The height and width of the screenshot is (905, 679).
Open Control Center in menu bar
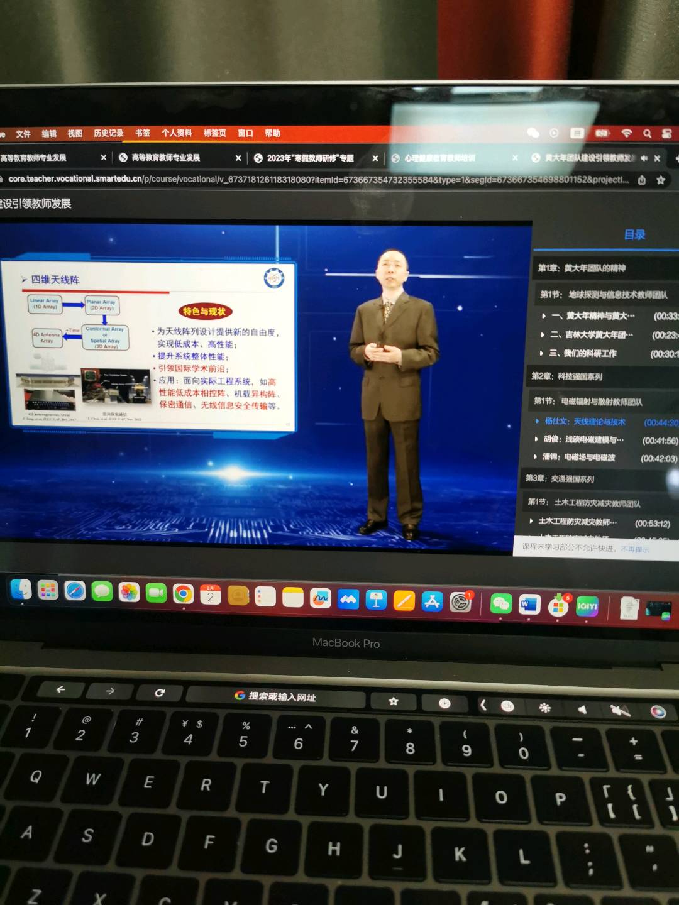coord(666,134)
